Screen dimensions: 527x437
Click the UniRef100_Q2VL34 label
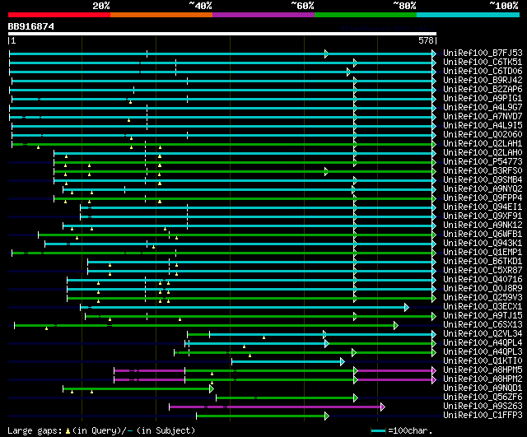coord(483,334)
